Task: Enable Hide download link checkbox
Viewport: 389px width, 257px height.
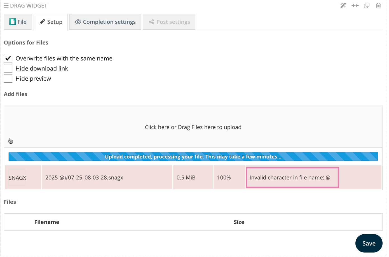Action: pyautogui.click(x=8, y=68)
